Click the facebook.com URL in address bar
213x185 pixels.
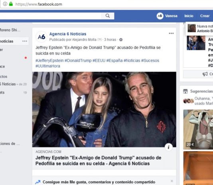[39, 4]
